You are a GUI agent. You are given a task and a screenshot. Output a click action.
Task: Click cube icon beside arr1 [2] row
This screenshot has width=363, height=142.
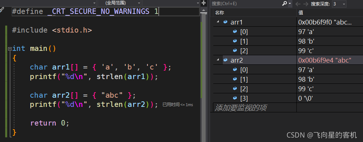point(235,51)
